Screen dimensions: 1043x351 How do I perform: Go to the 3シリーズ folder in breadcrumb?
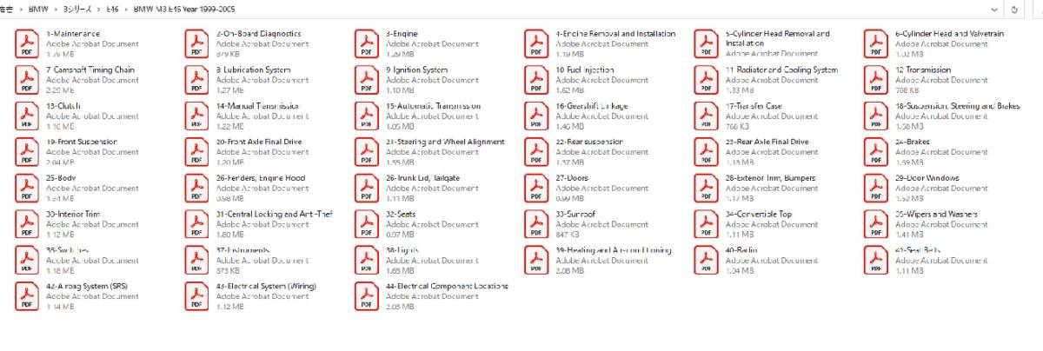[77, 9]
